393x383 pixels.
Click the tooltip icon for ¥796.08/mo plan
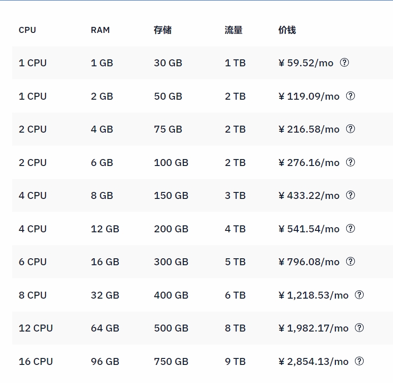[351, 262]
